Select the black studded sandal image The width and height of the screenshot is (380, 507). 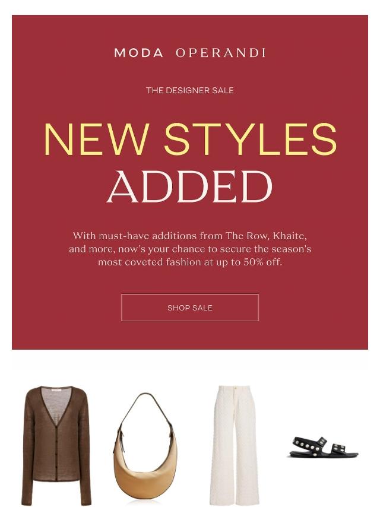tap(324, 447)
